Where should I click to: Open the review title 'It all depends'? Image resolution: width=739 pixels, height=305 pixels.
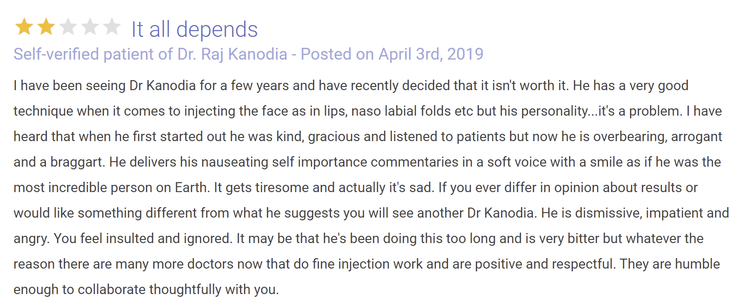click(x=194, y=30)
